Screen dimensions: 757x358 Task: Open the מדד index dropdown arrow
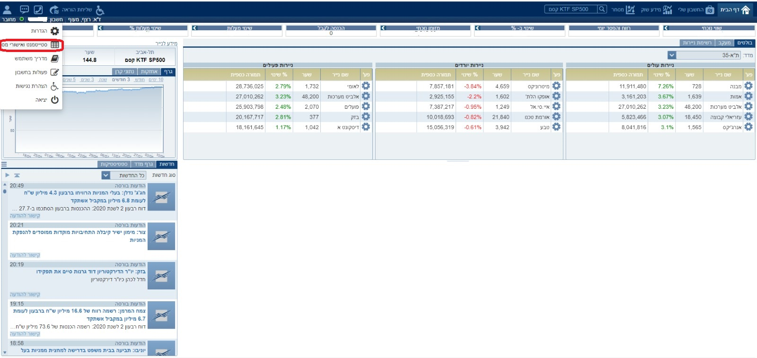tap(672, 55)
